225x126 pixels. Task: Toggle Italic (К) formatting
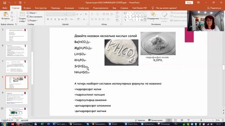51,19
